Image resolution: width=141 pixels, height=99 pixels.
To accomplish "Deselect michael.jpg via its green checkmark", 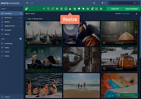I will click(104, 24).
